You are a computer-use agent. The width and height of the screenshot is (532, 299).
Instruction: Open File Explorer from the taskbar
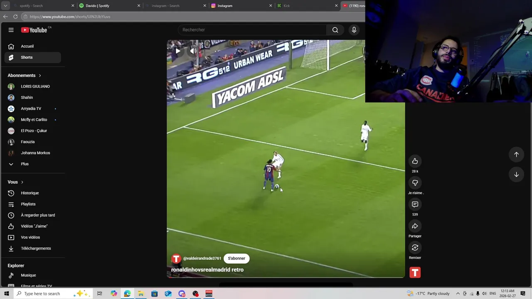click(141, 294)
